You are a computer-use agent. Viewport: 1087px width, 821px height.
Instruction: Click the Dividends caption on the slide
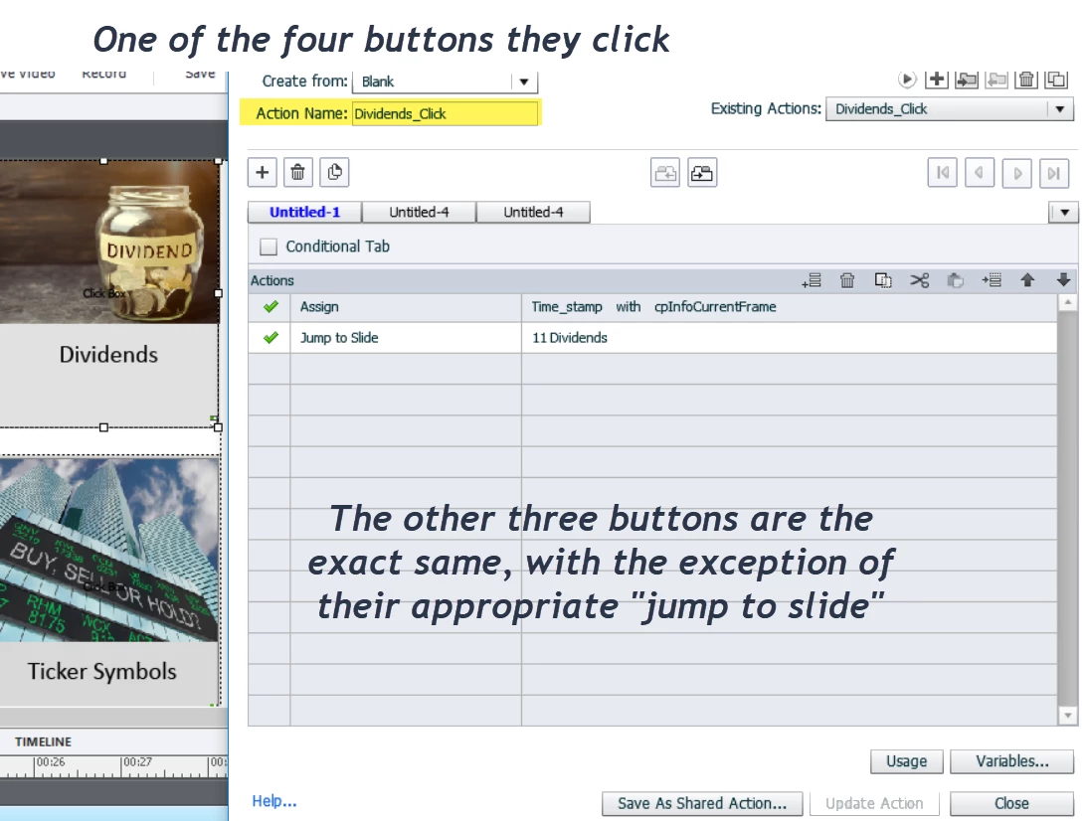(108, 355)
